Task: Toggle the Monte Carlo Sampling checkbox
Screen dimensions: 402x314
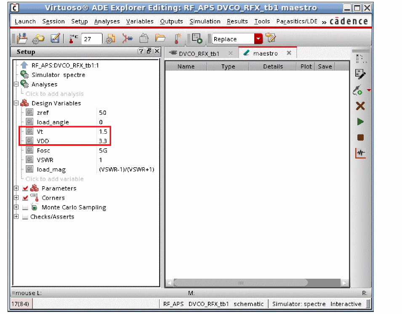Action: 25,207
